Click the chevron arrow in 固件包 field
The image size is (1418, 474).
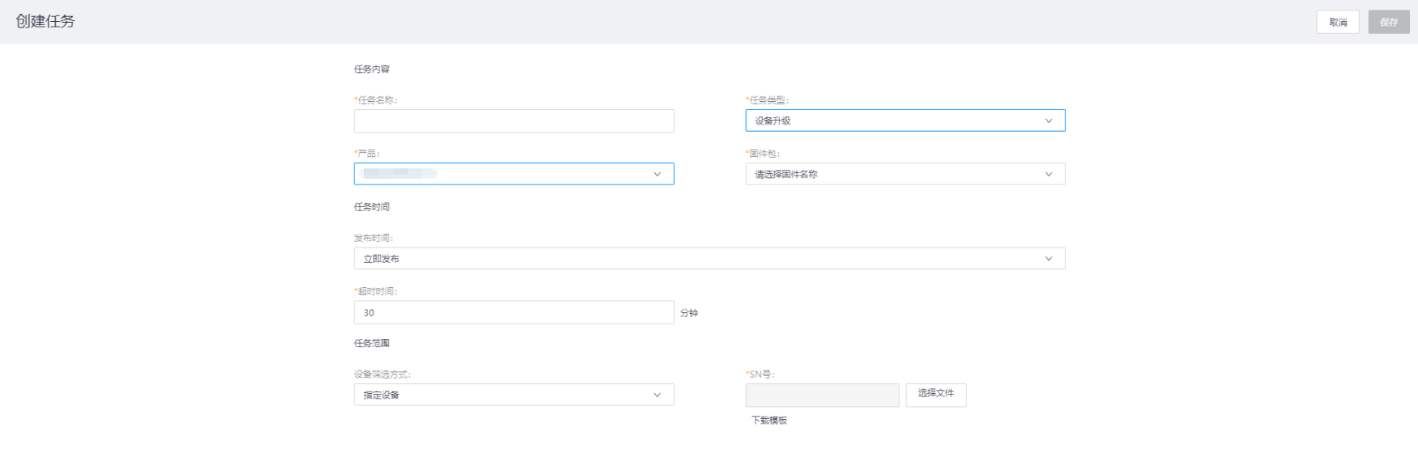[x=1048, y=174]
